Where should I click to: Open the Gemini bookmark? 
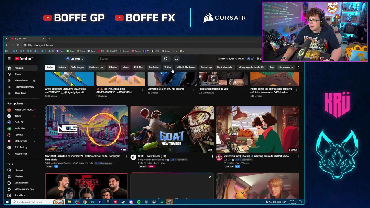[124, 51]
